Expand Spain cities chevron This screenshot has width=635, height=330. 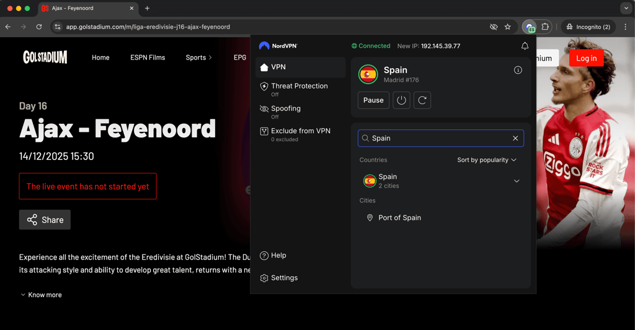(517, 181)
